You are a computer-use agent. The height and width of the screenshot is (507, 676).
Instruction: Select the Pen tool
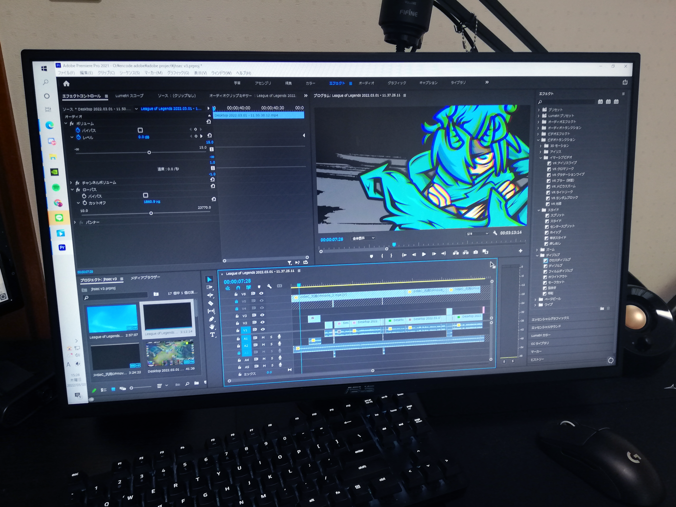coord(212,319)
